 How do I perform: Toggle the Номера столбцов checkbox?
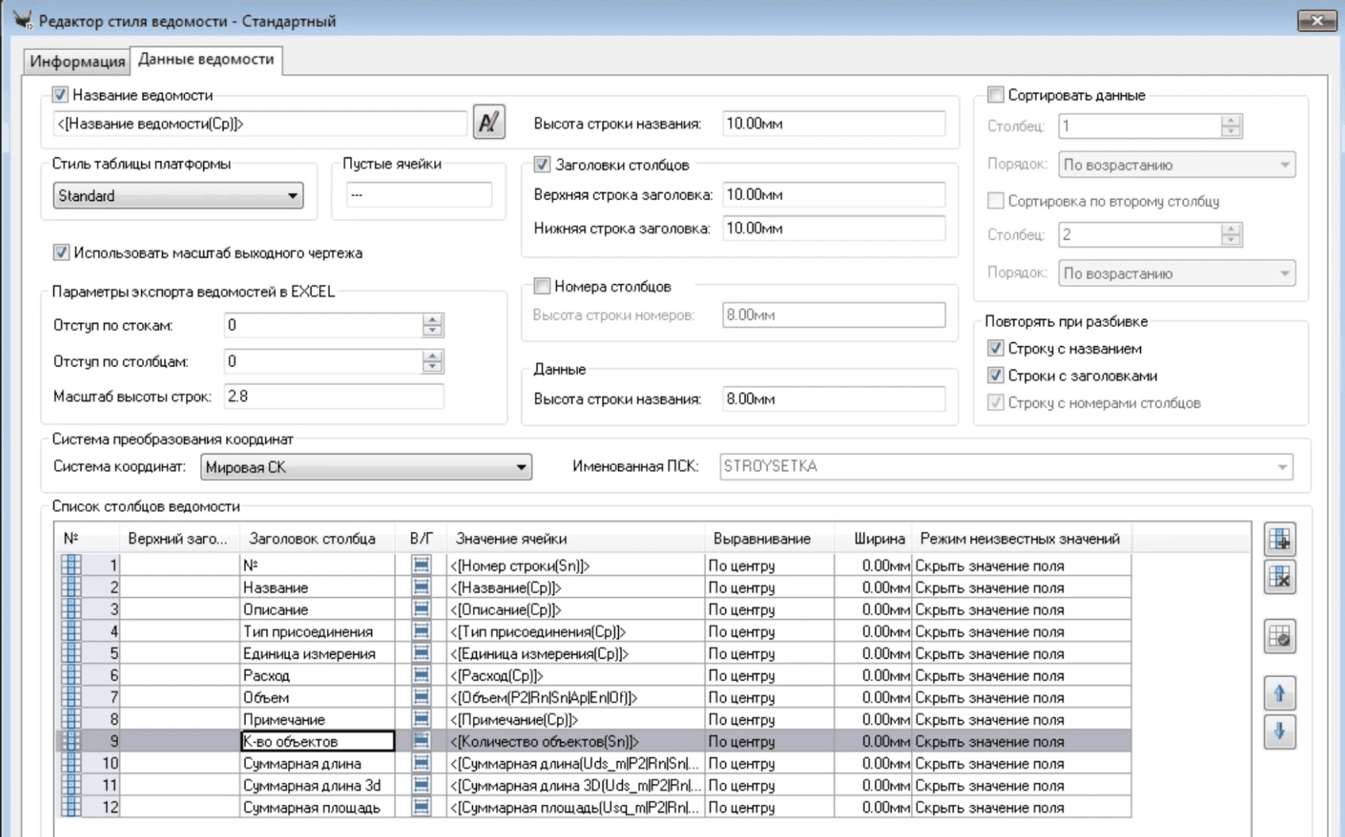pyautogui.click(x=542, y=287)
